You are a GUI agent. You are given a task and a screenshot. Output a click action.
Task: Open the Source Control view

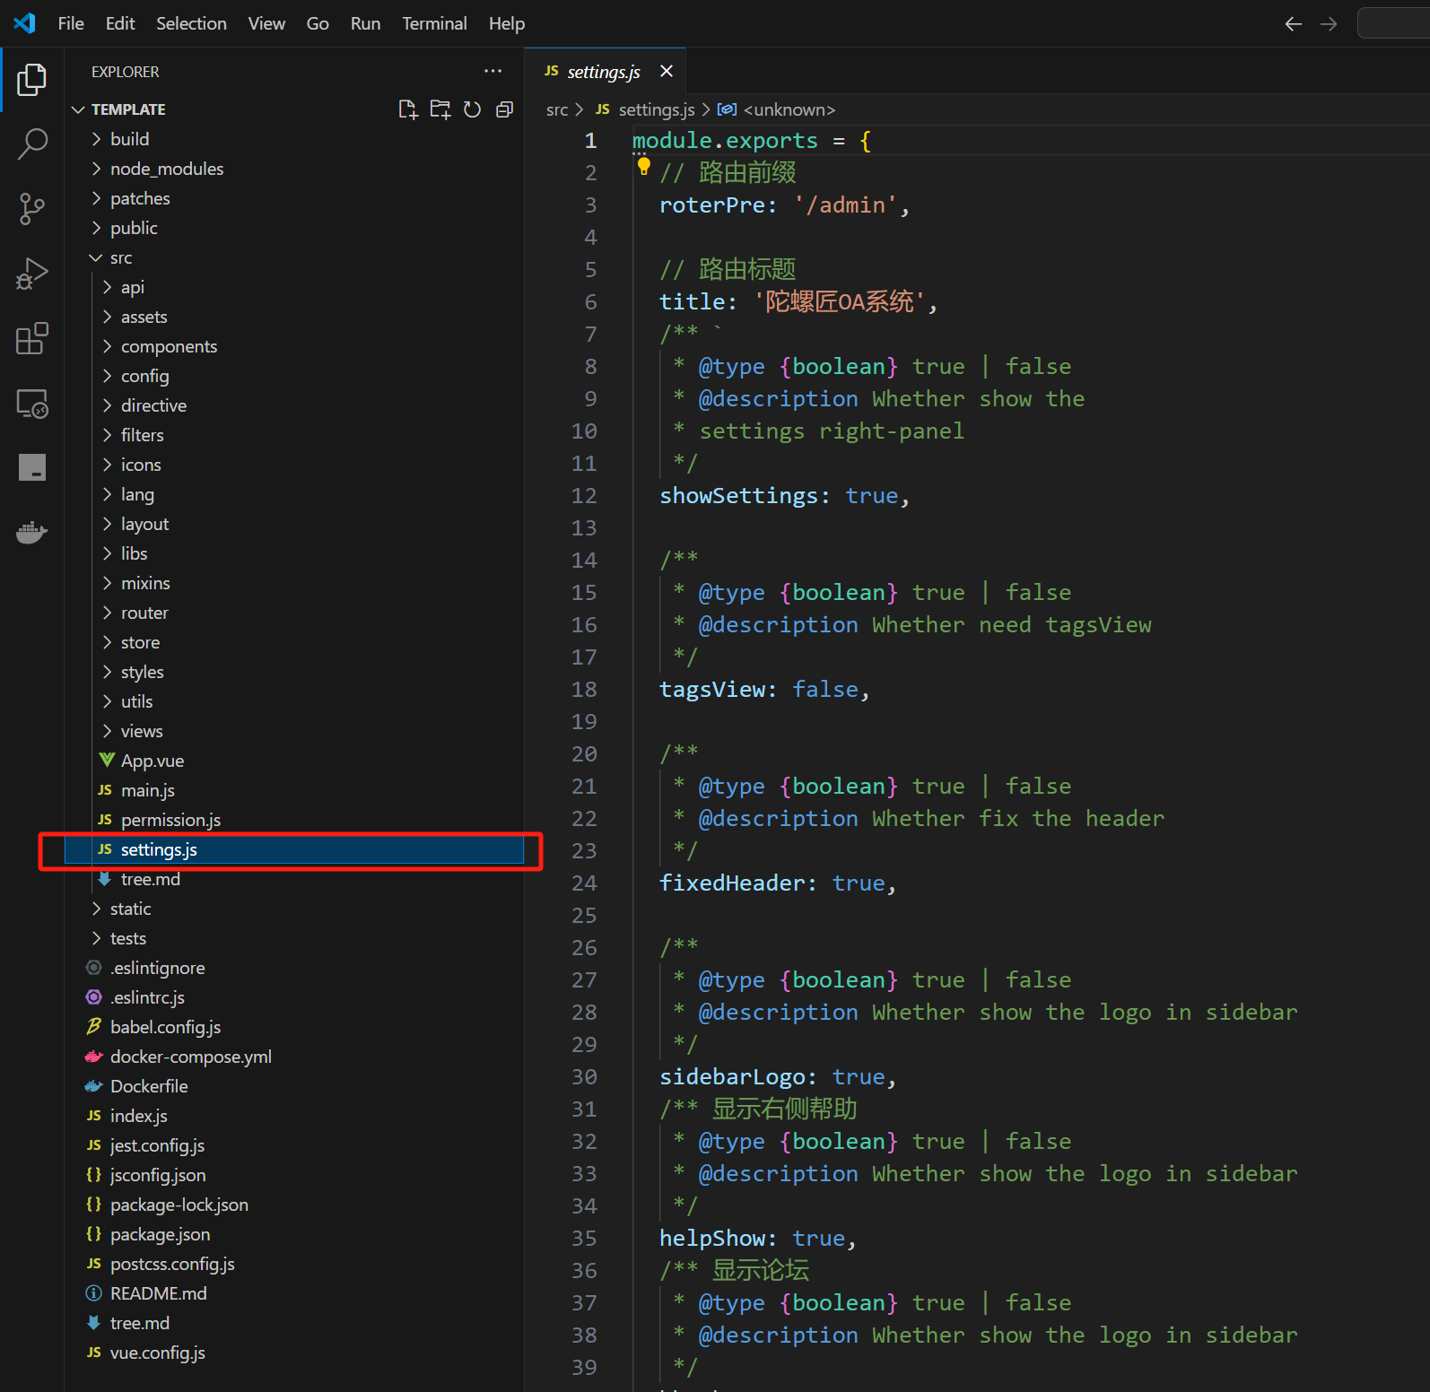coord(32,209)
